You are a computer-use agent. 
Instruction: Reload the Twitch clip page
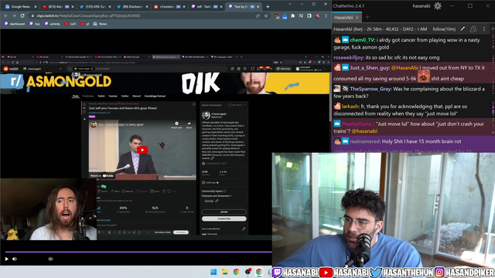tap(22, 15)
